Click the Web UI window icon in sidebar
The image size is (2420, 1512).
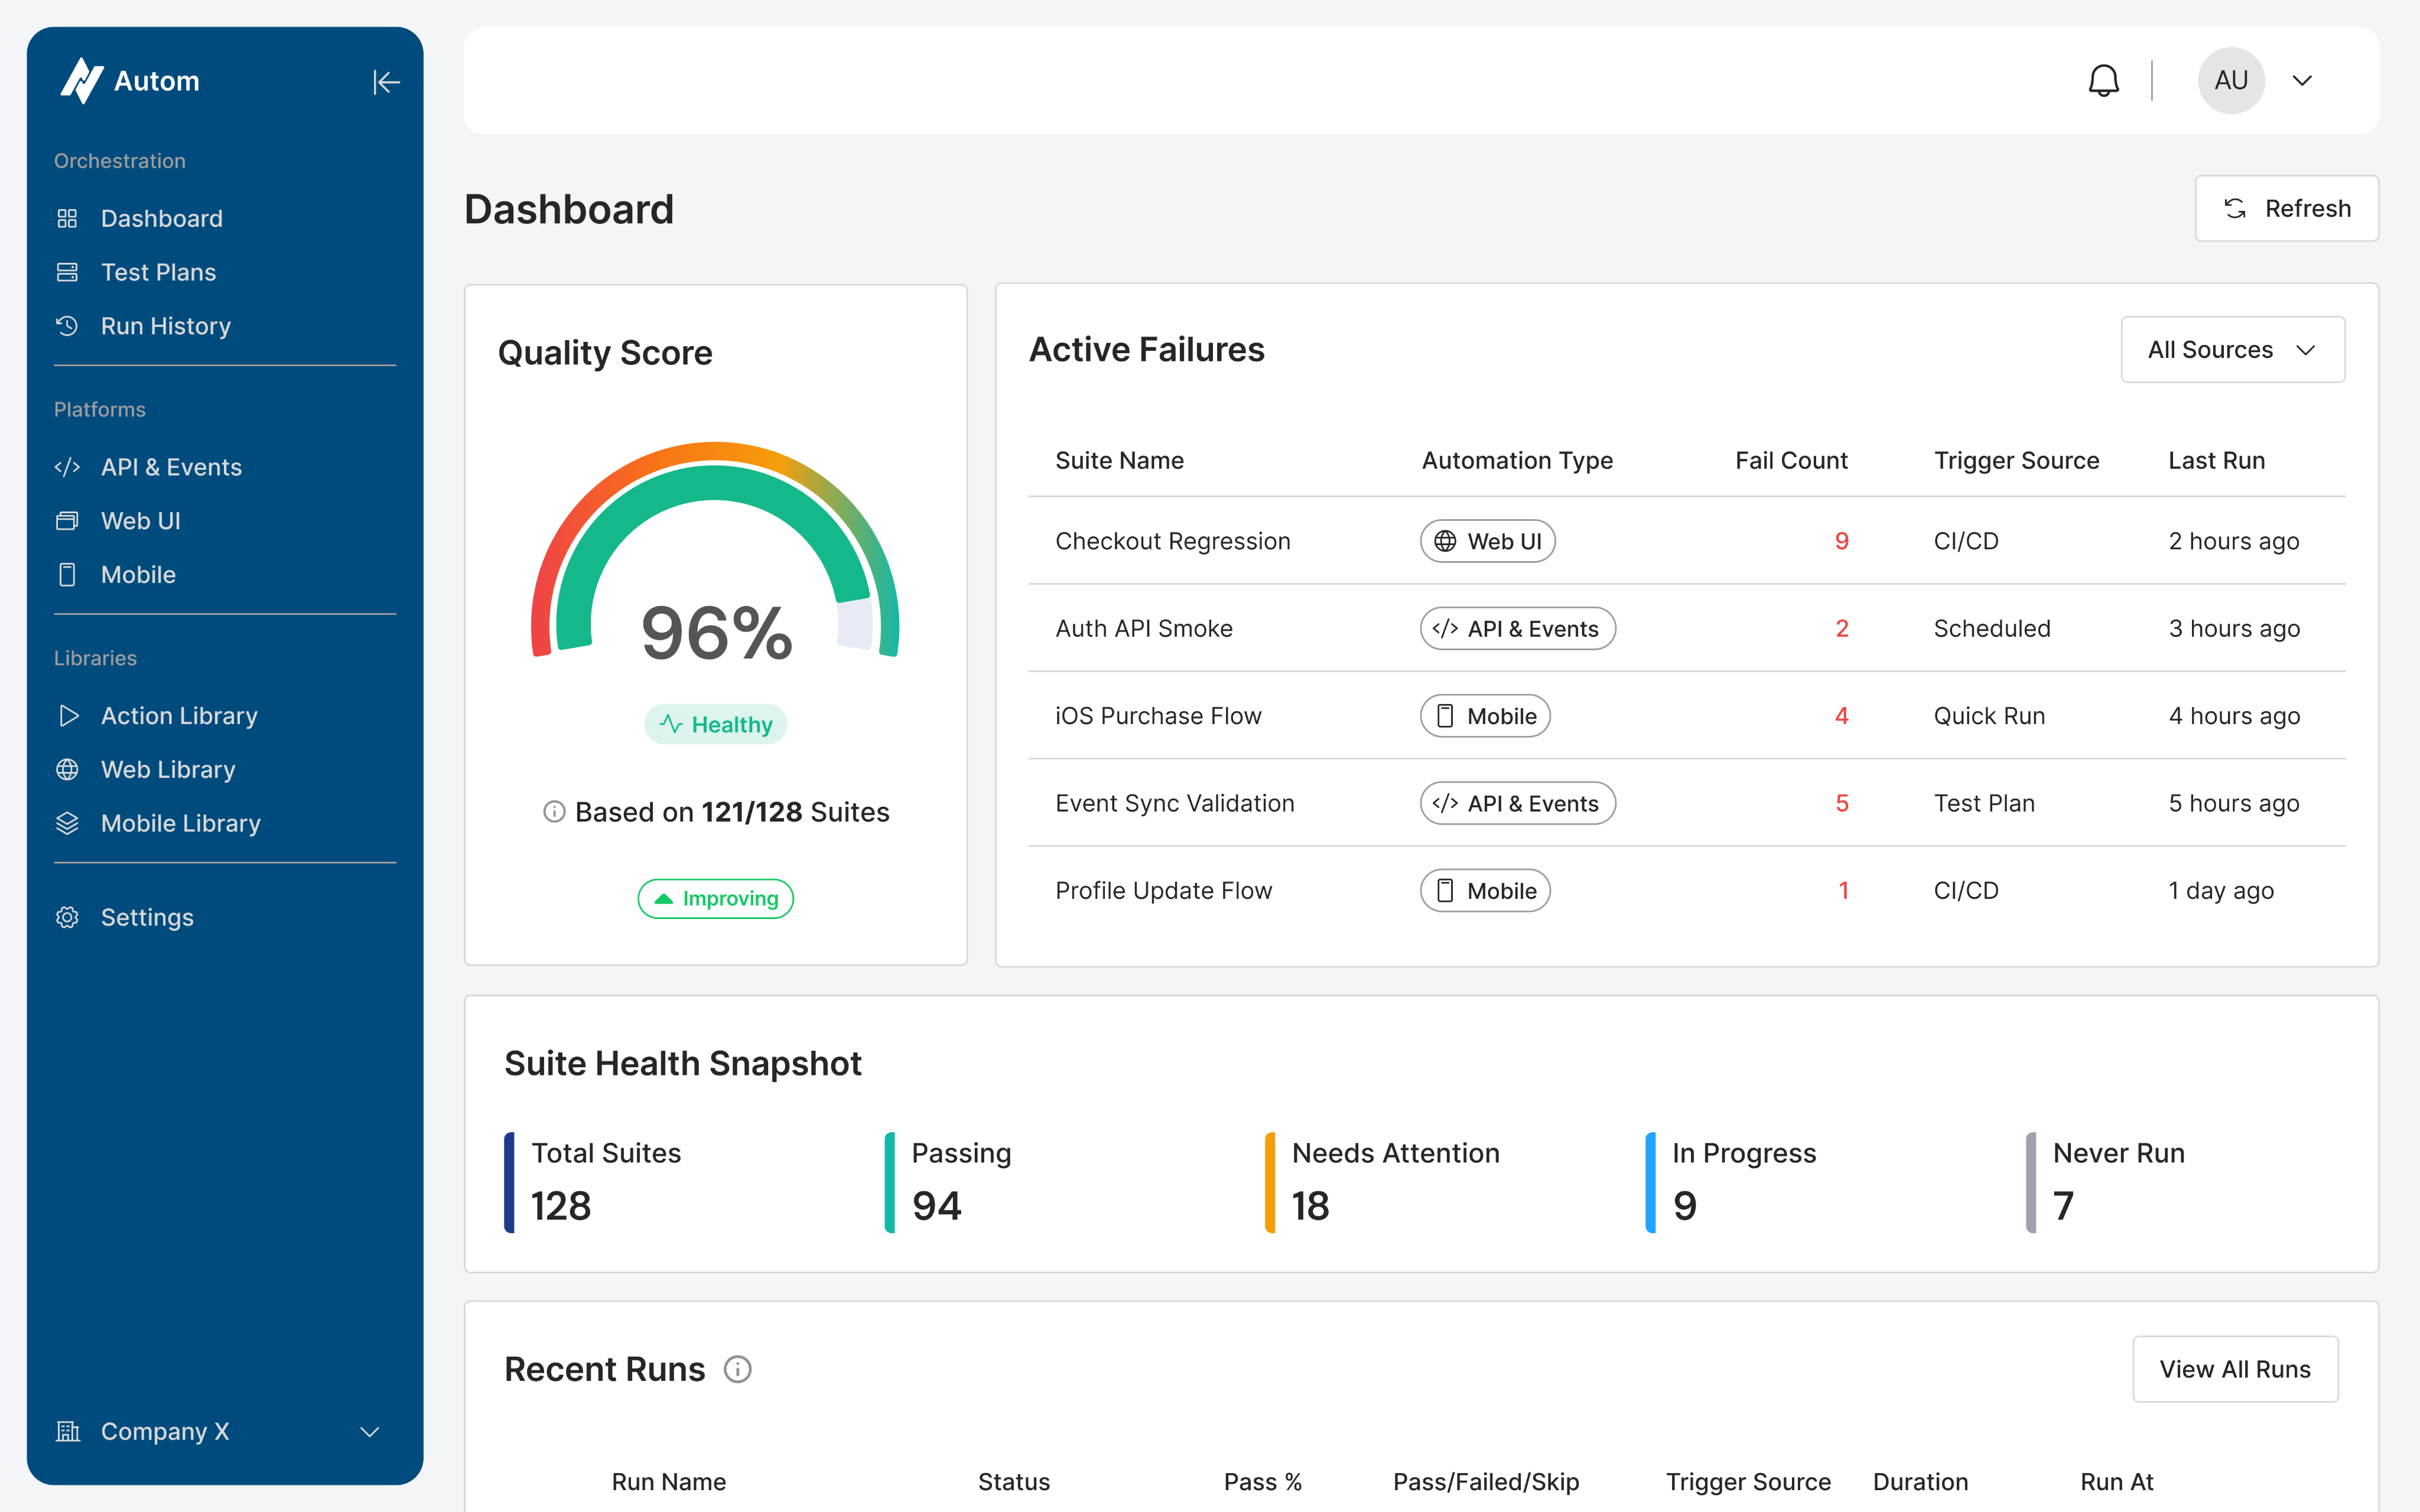click(x=67, y=521)
